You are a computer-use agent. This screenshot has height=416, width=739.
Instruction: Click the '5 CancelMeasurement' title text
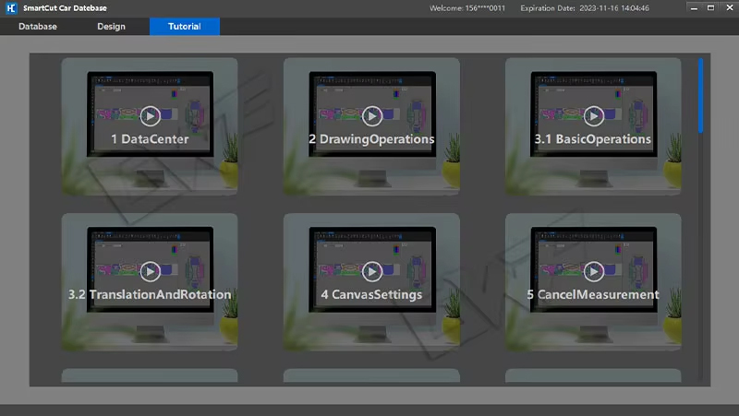click(x=593, y=294)
